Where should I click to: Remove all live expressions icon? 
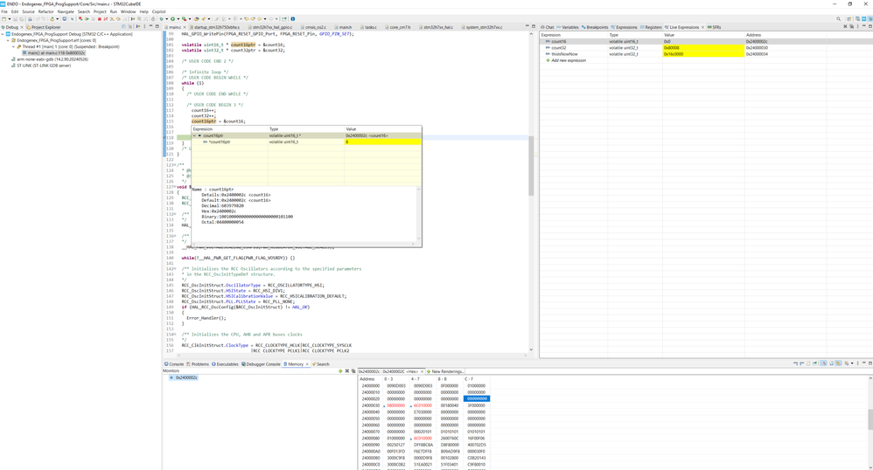pyautogui.click(x=852, y=26)
